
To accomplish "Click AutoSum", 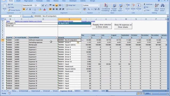I will pyautogui.click(x=149, y=4).
